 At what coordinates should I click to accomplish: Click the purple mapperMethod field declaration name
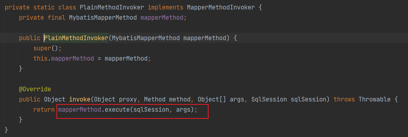pyautogui.click(x=162, y=18)
